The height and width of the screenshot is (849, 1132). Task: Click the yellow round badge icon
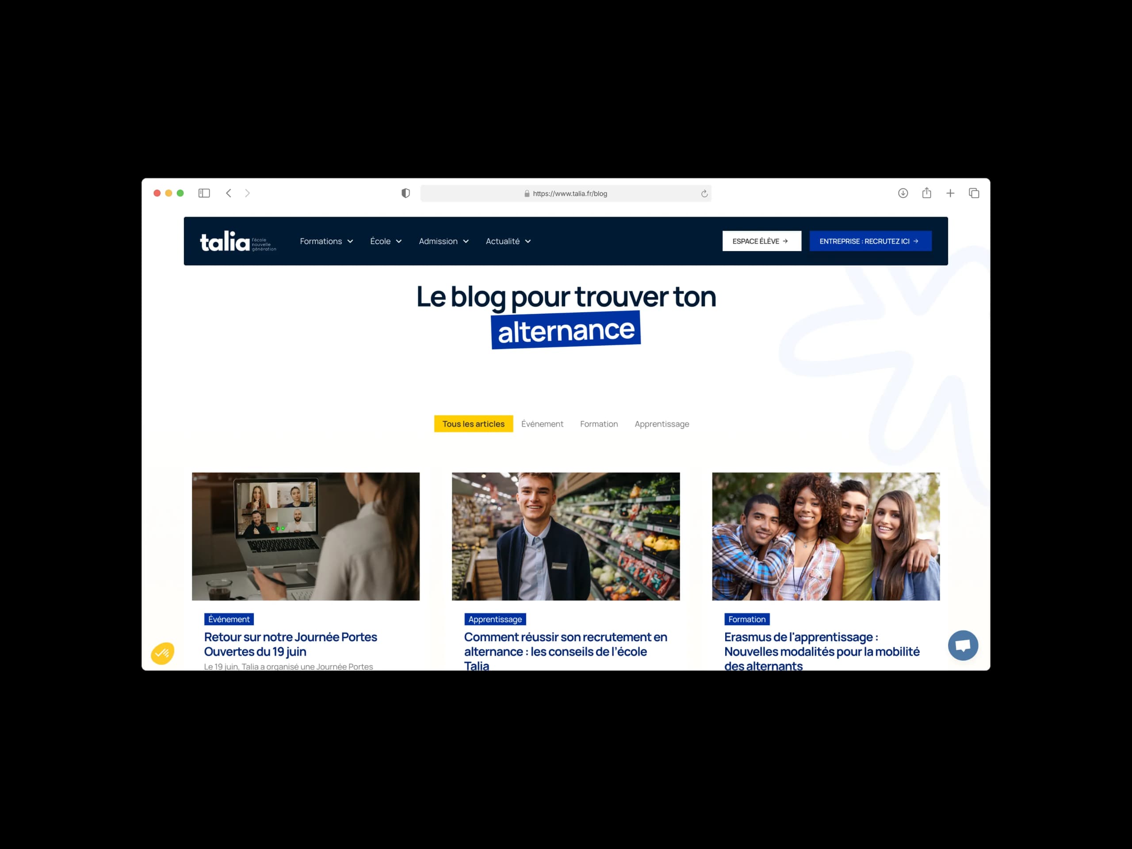click(163, 653)
